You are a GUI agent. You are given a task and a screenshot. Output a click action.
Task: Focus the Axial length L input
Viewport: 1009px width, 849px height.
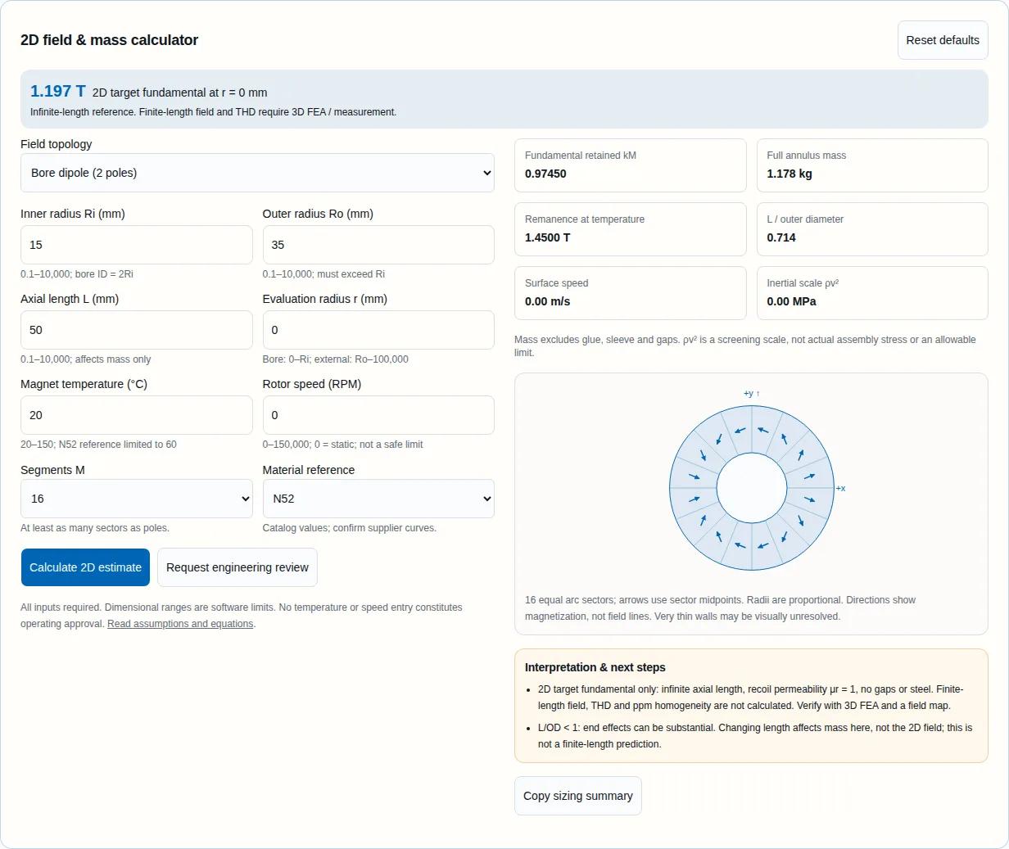pos(137,330)
